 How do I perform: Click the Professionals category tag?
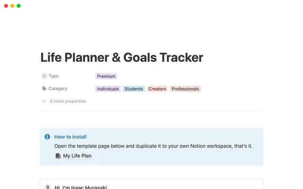coord(185,89)
